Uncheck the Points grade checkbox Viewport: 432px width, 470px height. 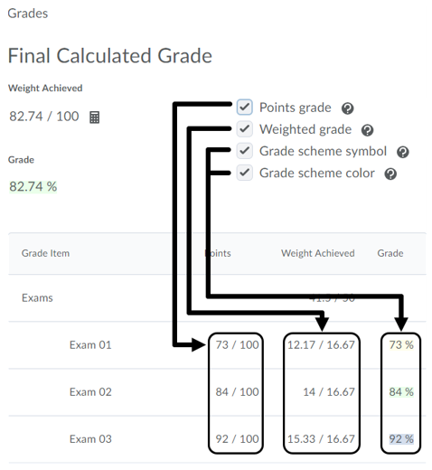pos(244,107)
